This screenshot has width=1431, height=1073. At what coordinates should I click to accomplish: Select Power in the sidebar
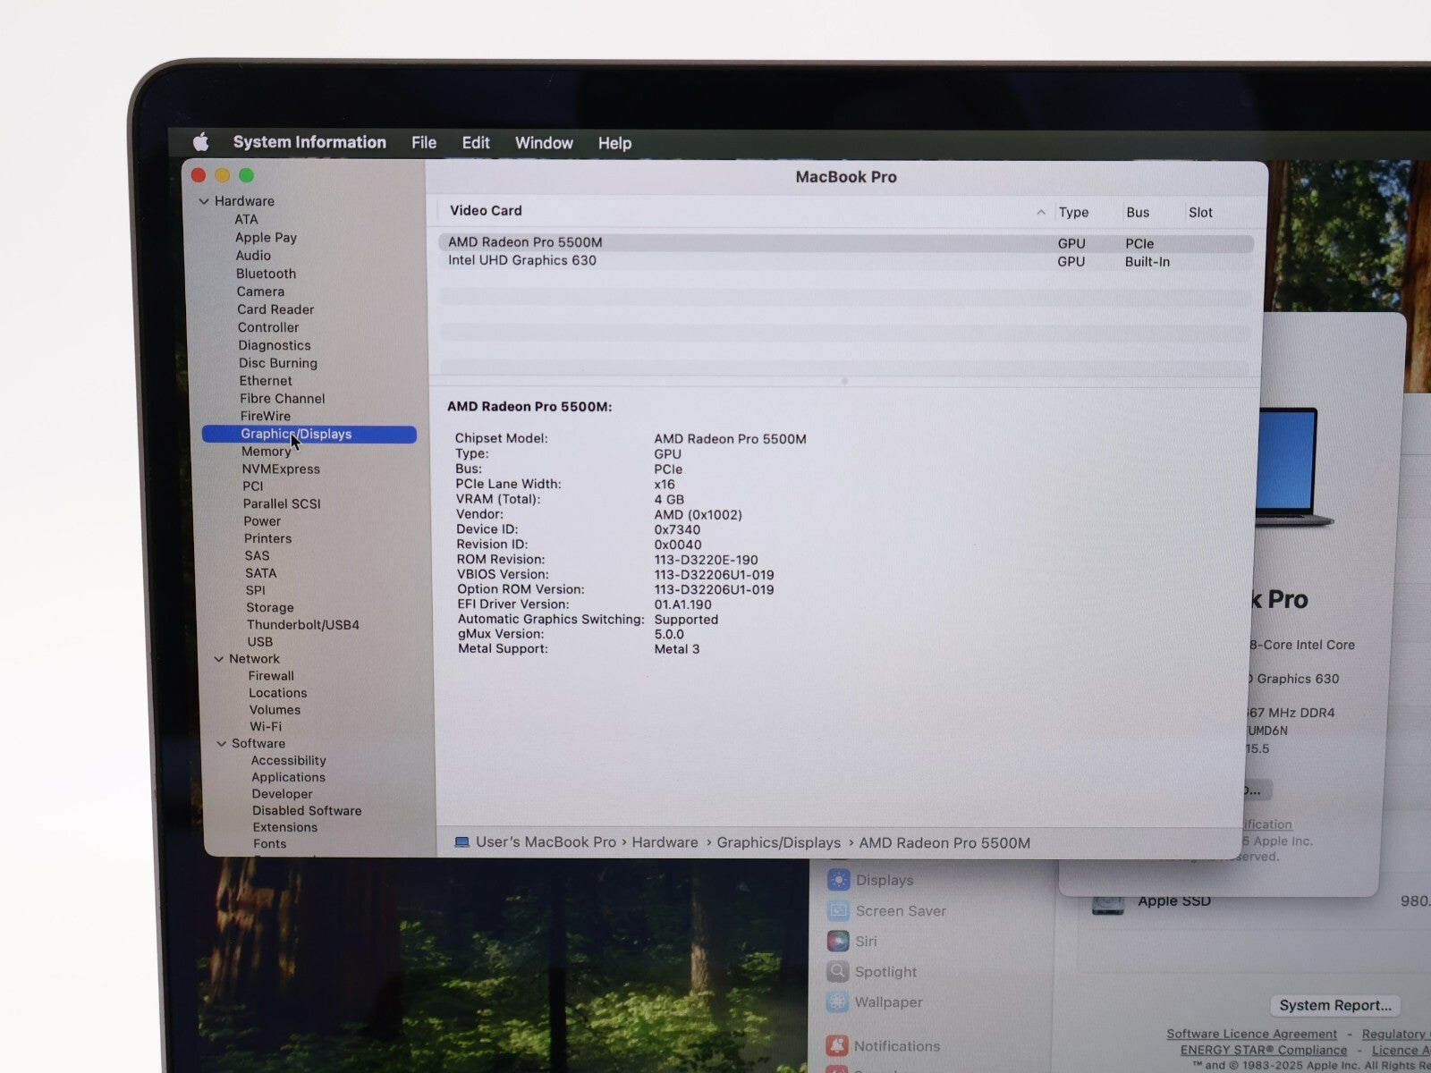pyautogui.click(x=262, y=521)
